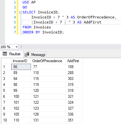Click the Risultati grid icon
This screenshot has height=124, width=121.
coord(5,54)
